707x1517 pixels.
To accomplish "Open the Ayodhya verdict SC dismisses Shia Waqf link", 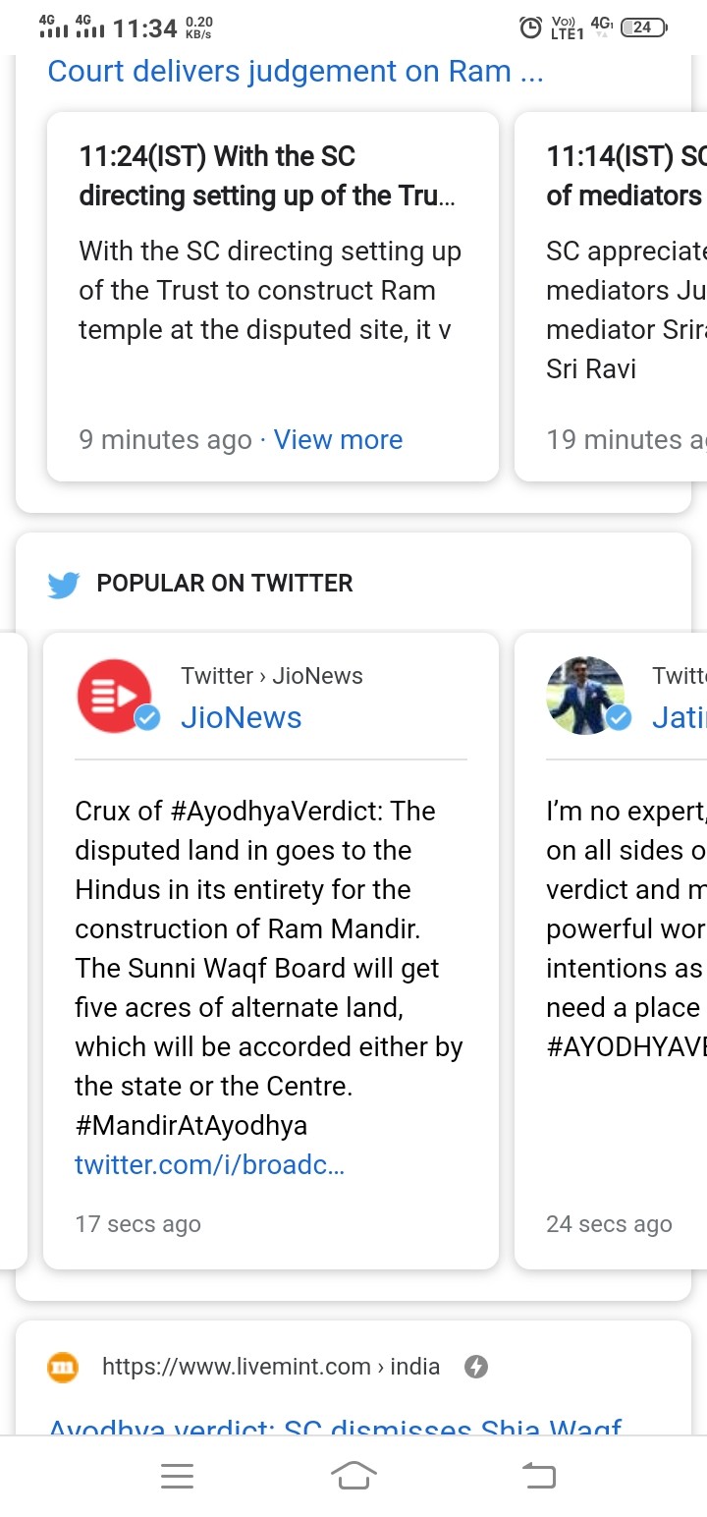I will tap(336, 1426).
